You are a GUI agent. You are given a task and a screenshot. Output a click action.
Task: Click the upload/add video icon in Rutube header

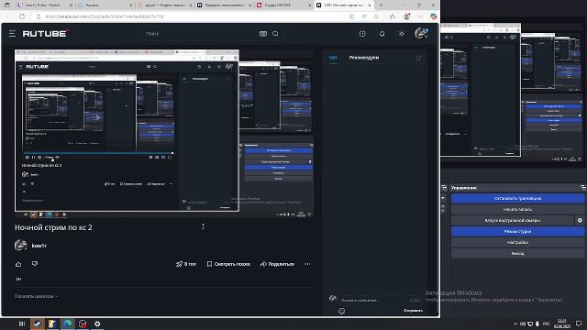pyautogui.click(x=362, y=34)
